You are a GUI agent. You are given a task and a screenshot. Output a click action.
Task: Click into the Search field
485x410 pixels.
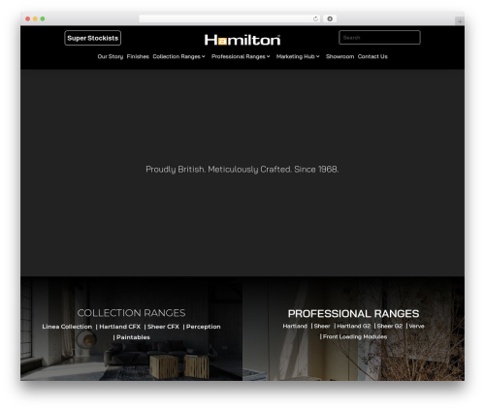coord(379,38)
